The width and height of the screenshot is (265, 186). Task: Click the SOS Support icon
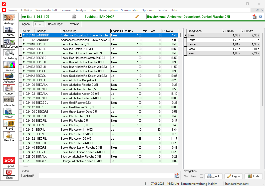9,160
